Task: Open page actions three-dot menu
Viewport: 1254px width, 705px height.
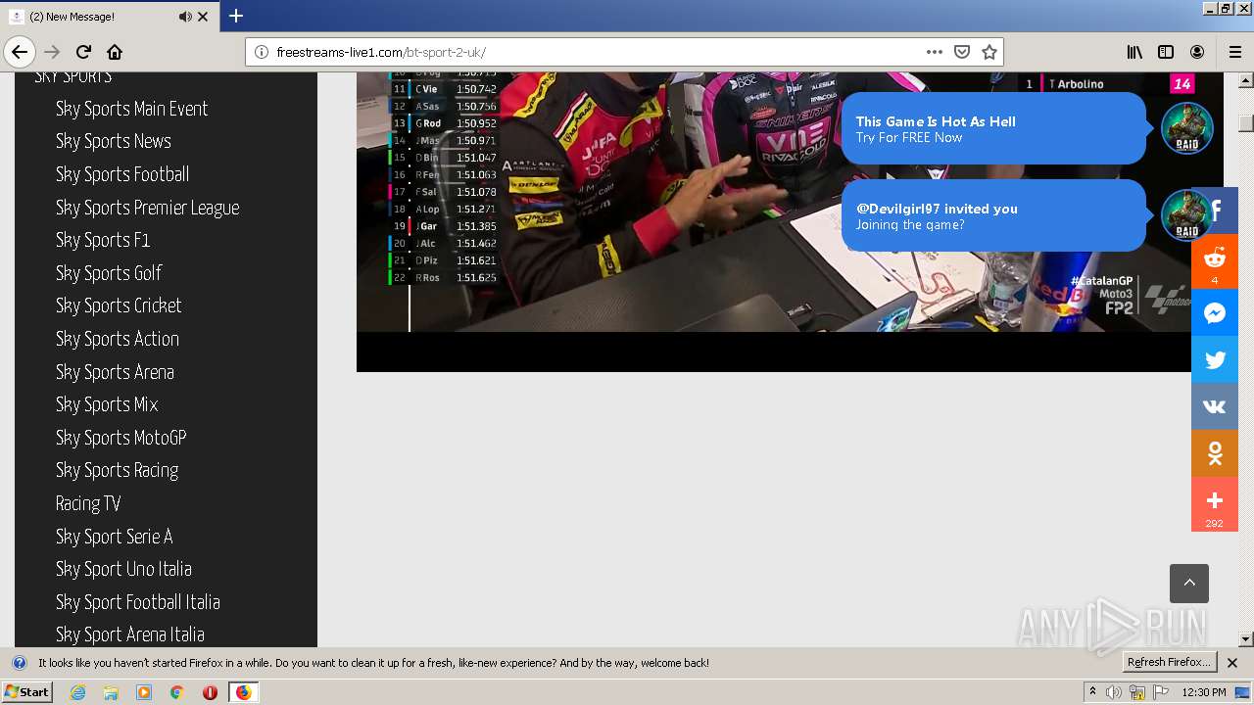Action: pyautogui.click(x=935, y=52)
